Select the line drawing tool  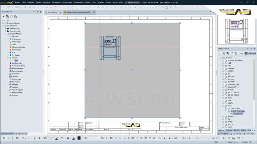(x=181, y=138)
